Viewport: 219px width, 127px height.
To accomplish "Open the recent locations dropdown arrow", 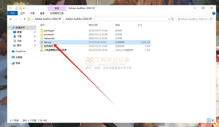I will pos(21,19).
